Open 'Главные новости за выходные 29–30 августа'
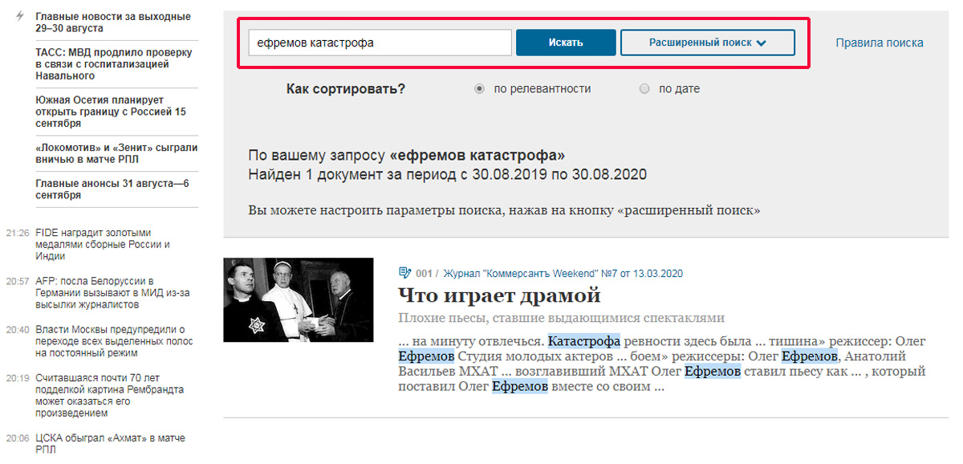The image size is (963, 464). pyautogui.click(x=113, y=22)
